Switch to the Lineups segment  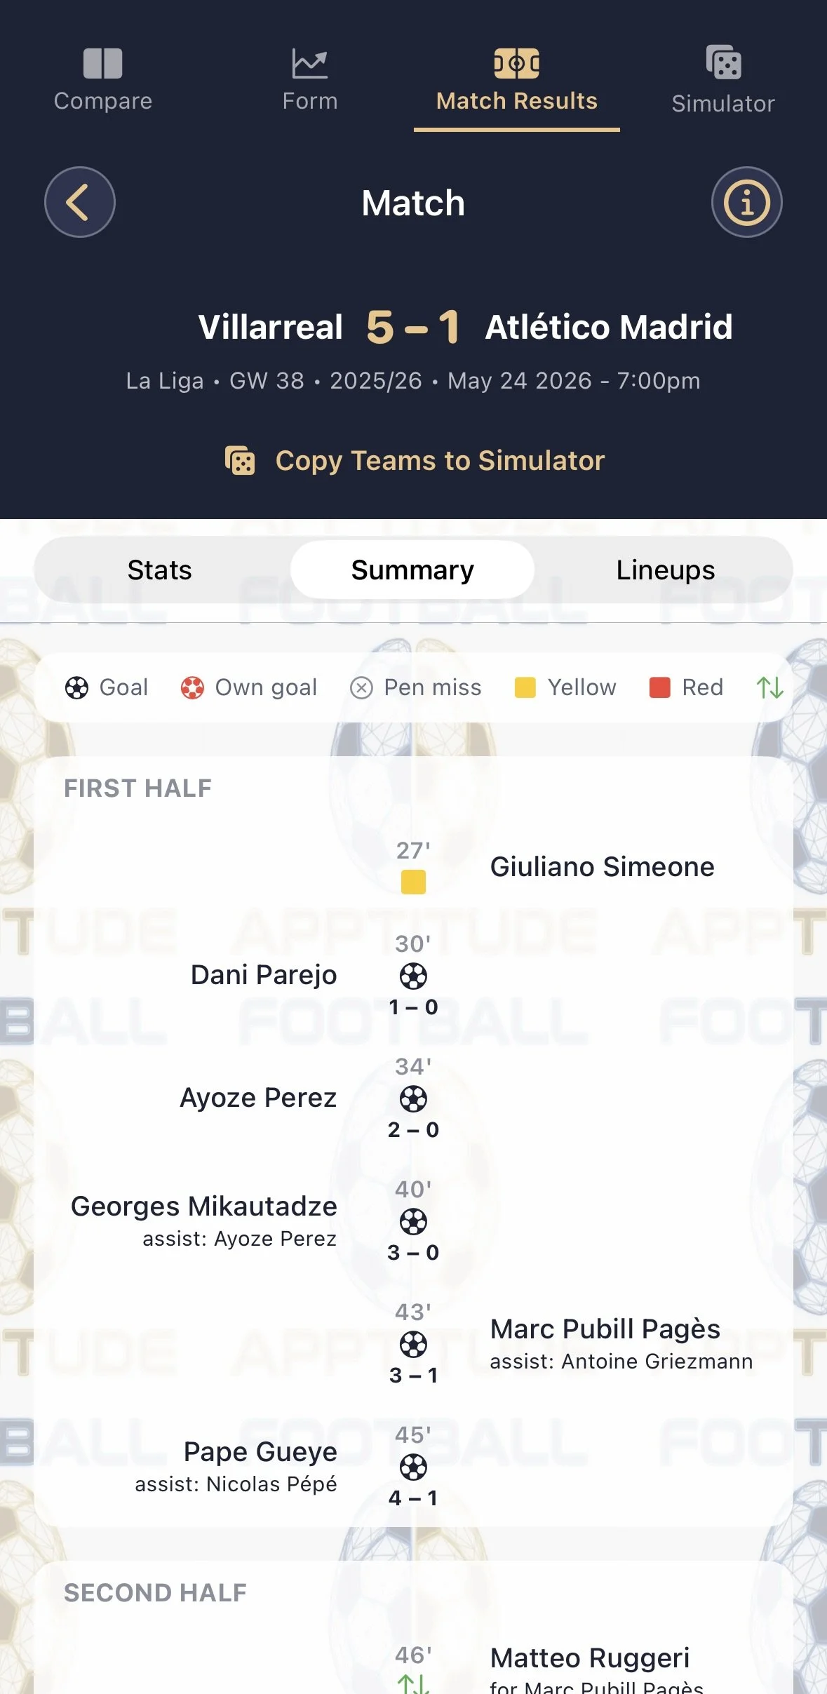point(665,570)
